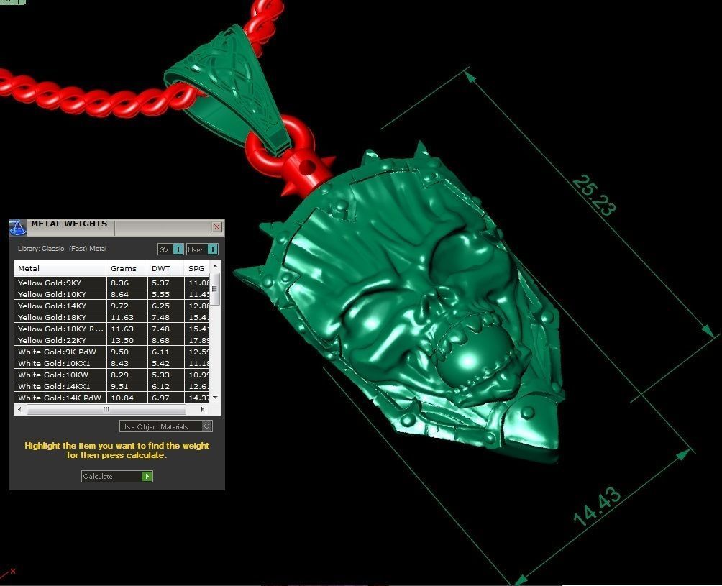722x586 pixels.
Task: Click horizontal scroll left arrow in metal table
Action: pos(19,409)
